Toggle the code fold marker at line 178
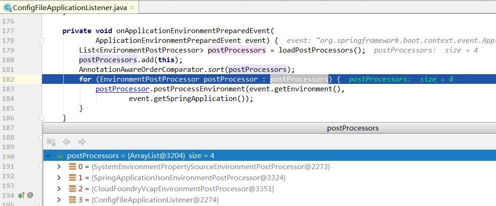The height and width of the screenshot is (206, 496). coord(42,41)
